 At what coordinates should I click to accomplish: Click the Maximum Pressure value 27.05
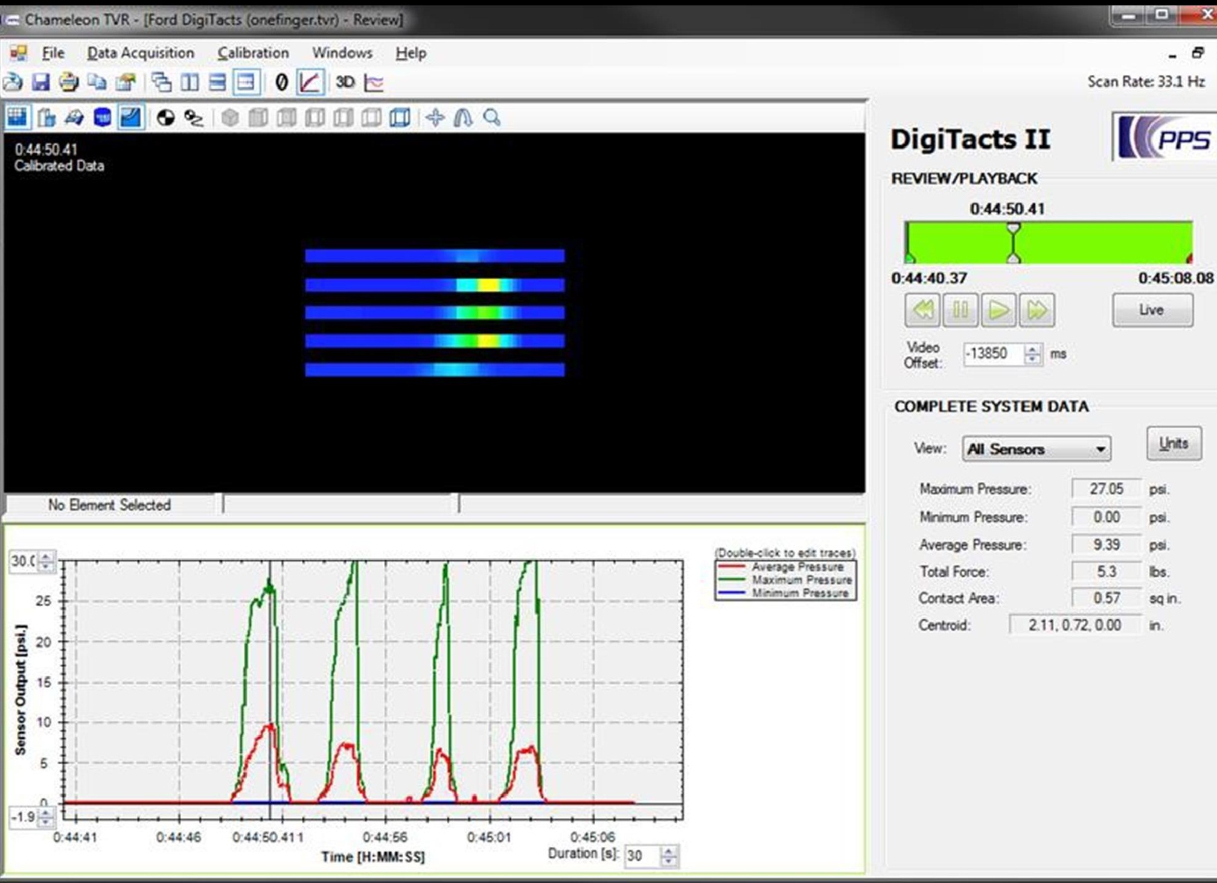pyautogui.click(x=1107, y=489)
